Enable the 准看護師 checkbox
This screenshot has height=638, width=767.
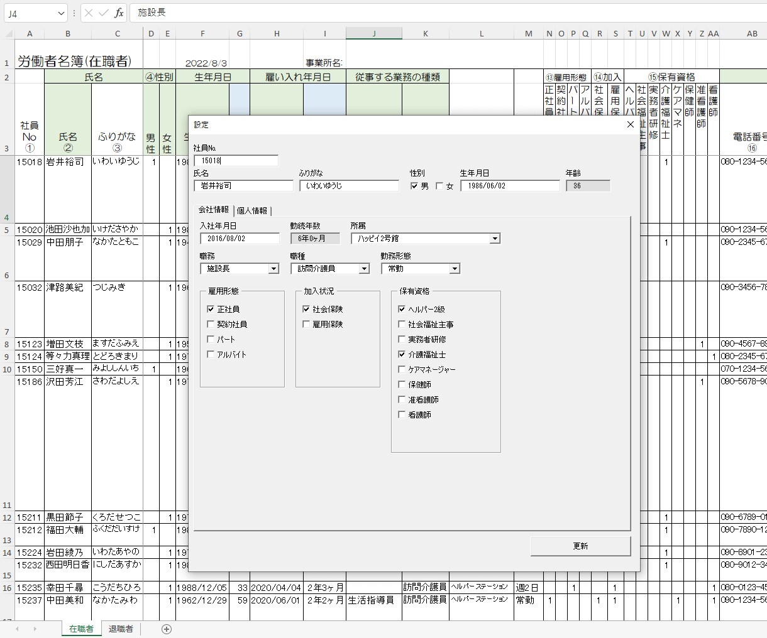(402, 399)
